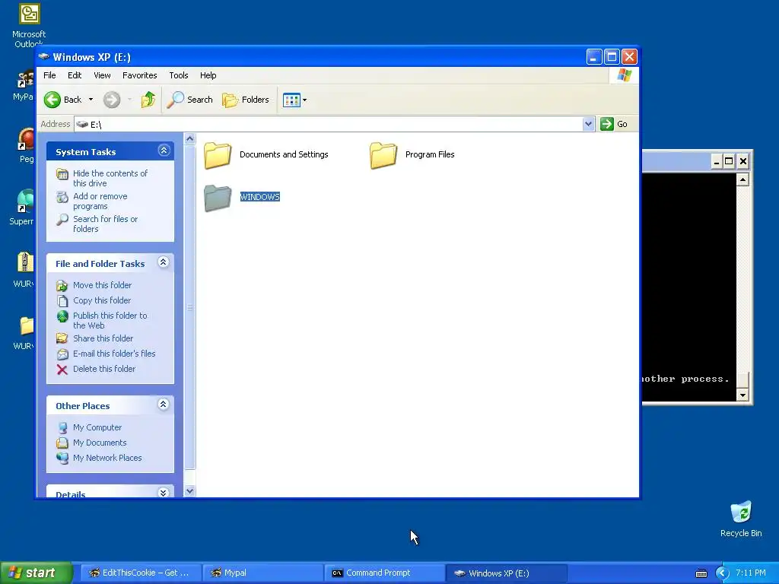Click the task pane vertical scrollbar thumb

tap(189, 307)
